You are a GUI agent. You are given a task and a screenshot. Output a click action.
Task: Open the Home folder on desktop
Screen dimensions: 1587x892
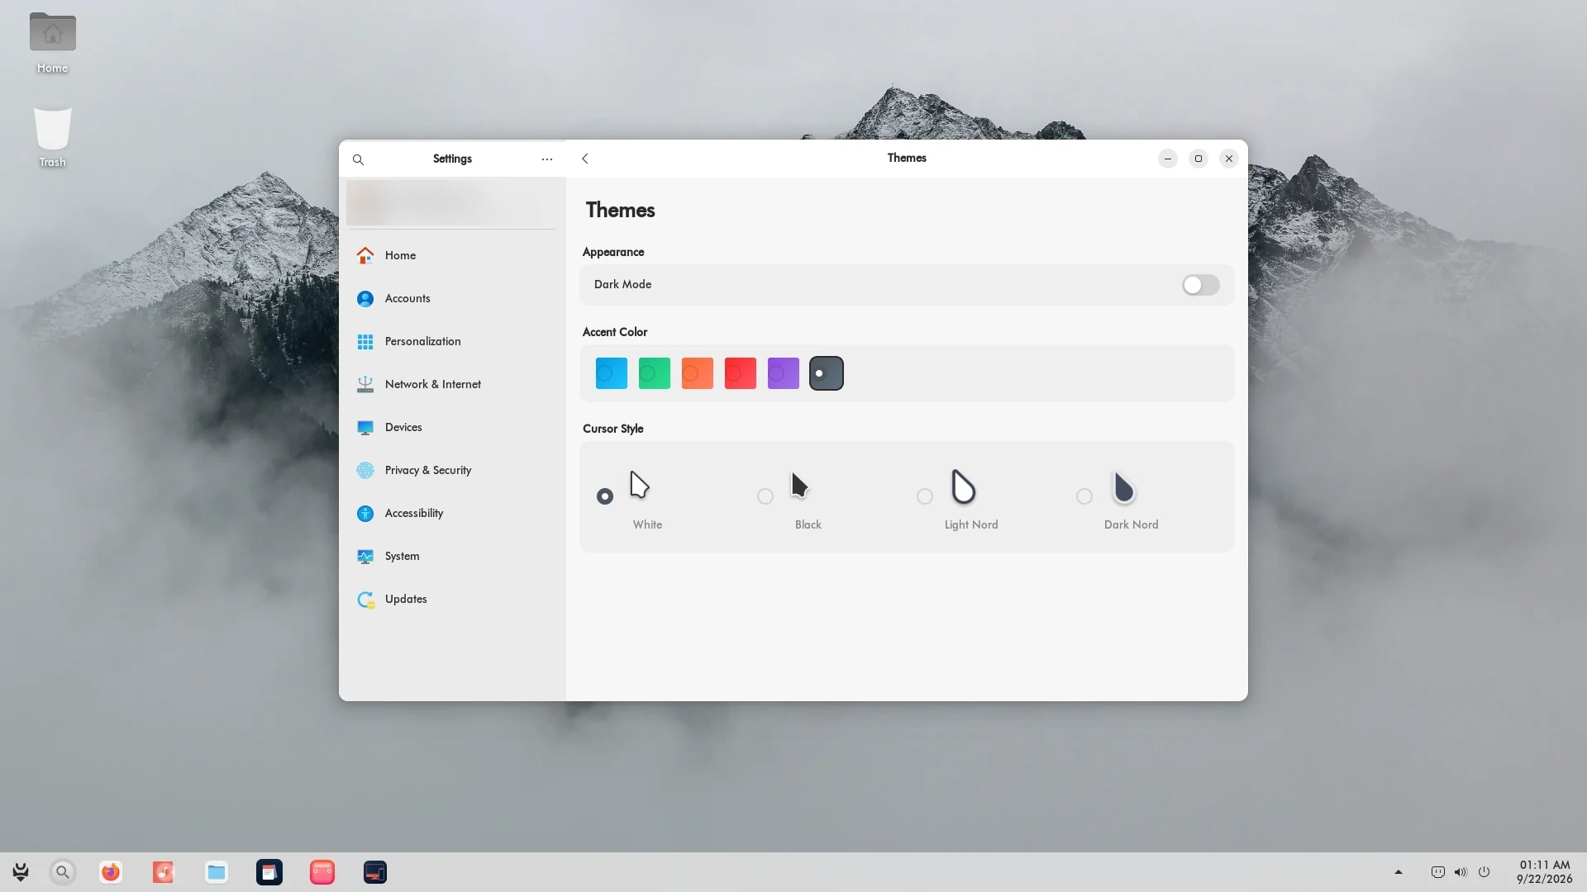pyautogui.click(x=52, y=43)
